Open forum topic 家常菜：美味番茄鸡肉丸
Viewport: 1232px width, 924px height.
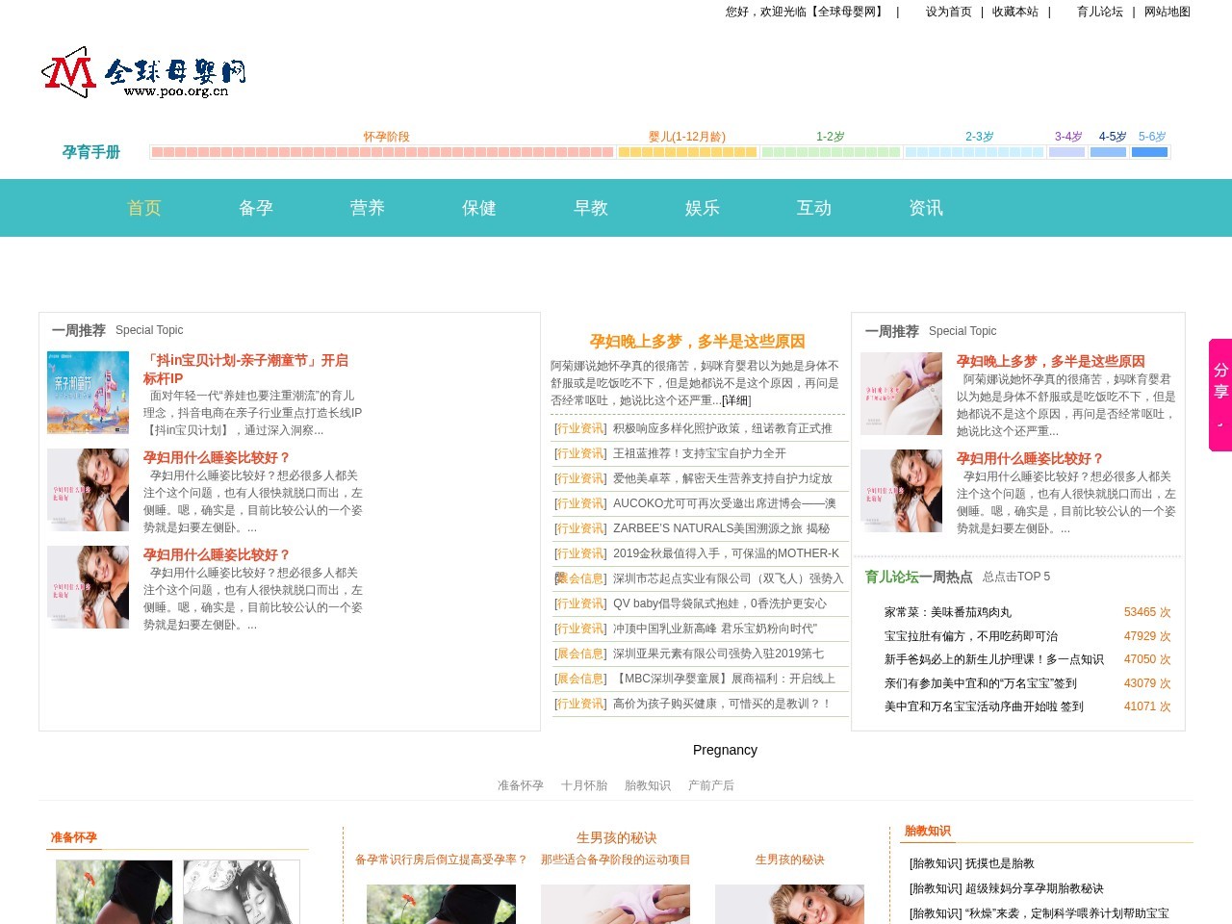tap(949, 612)
